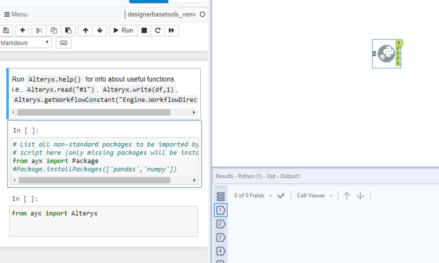The width and height of the screenshot is (439, 263).
Task: Click the markdown cell horizontal scrollbar thumb
Action: click(94, 112)
